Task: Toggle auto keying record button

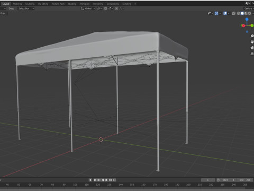Action: tap(90, 180)
